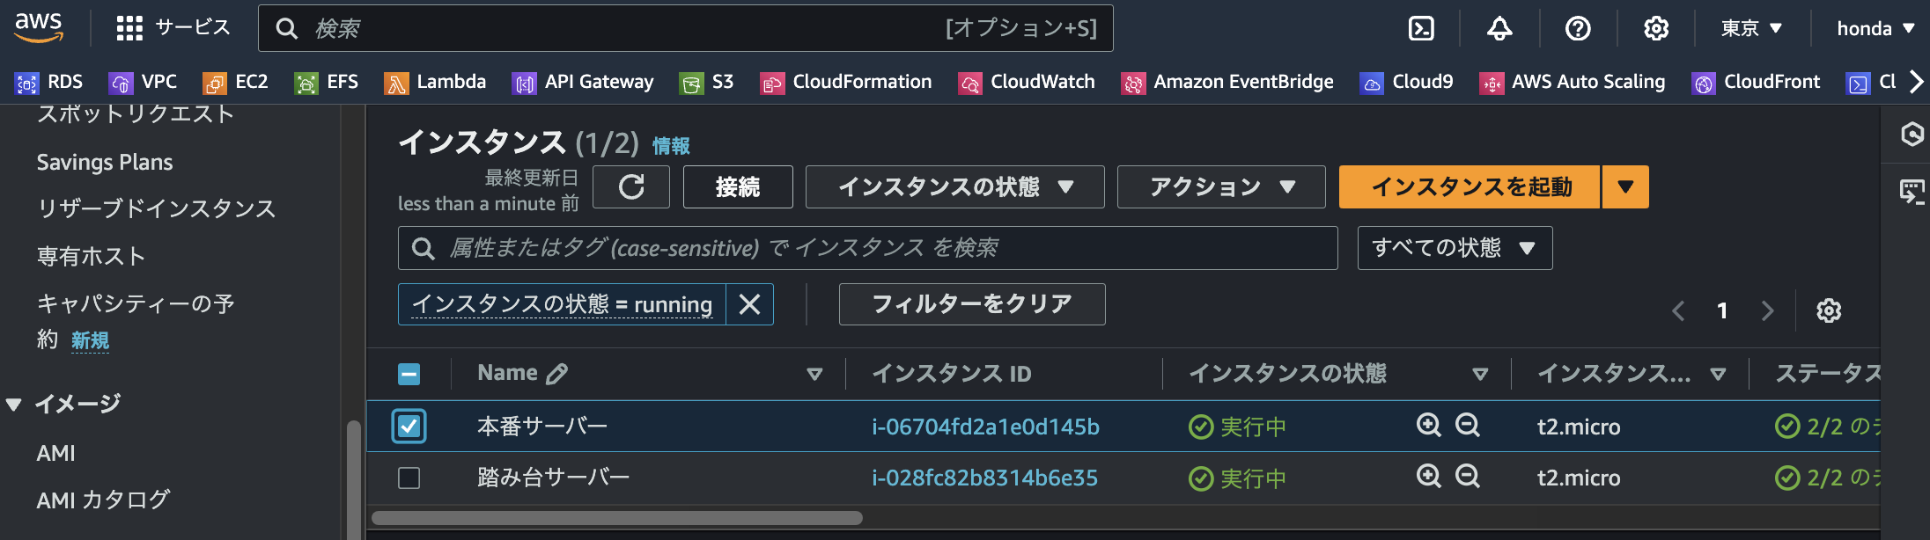Open the API Gateway service shortcut
The height and width of the screenshot is (540, 1930).
(x=583, y=82)
